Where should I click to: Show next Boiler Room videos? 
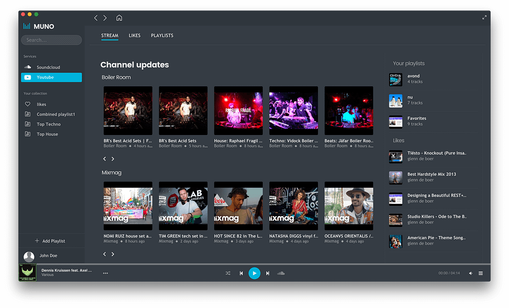pyautogui.click(x=113, y=159)
